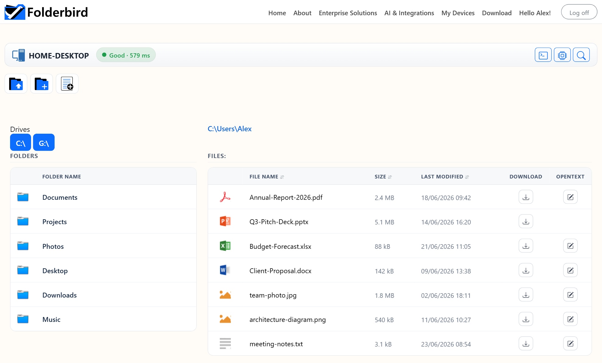Download team-photo.jpg
The image size is (602, 363).
[526, 295]
